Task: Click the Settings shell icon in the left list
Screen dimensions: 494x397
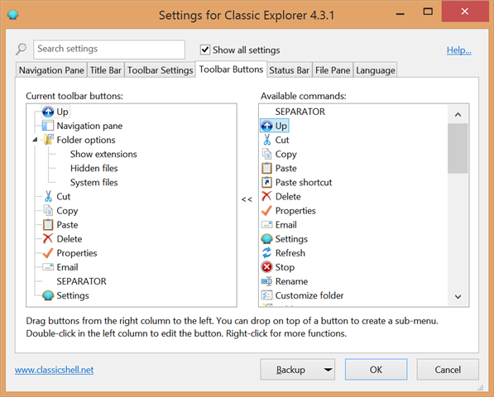Action: 48,295
